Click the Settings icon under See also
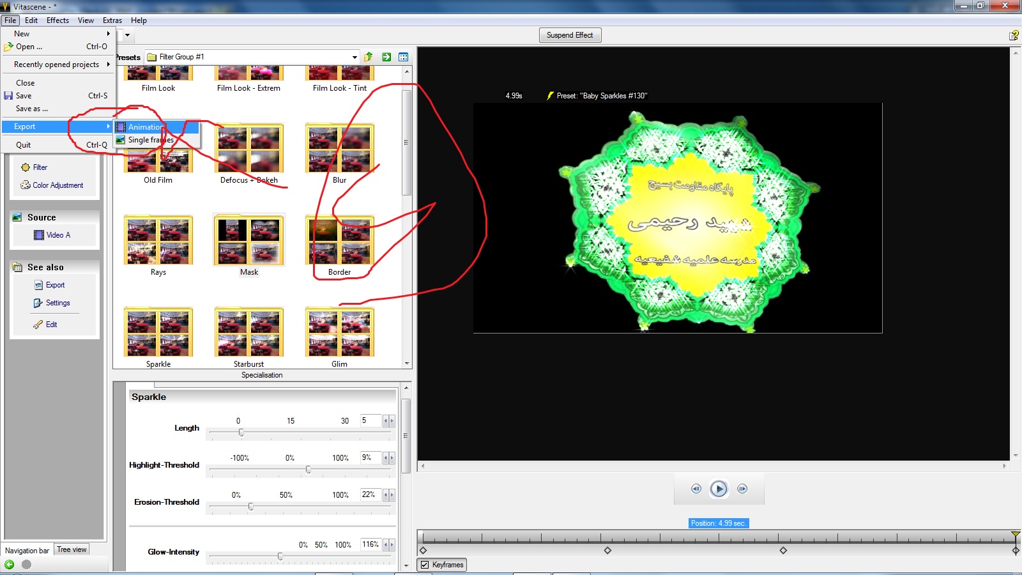Screen dimensions: 1022x575 38,303
